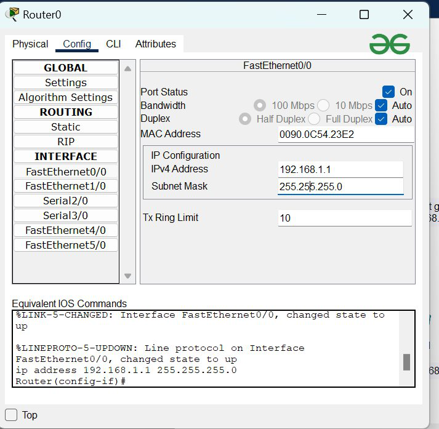Open Static routing configuration

point(66,127)
